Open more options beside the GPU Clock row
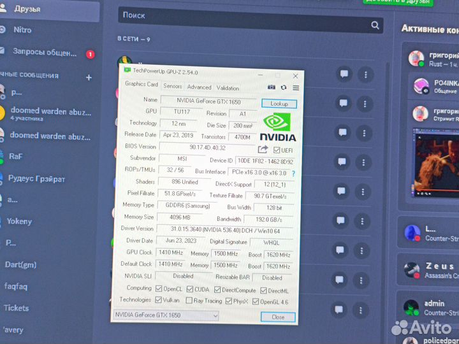Image resolution: width=459 pixels, height=344 pixels. (x=361, y=251)
